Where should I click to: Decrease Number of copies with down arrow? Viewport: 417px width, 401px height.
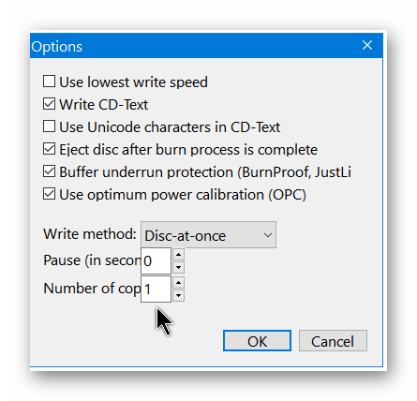point(178,295)
